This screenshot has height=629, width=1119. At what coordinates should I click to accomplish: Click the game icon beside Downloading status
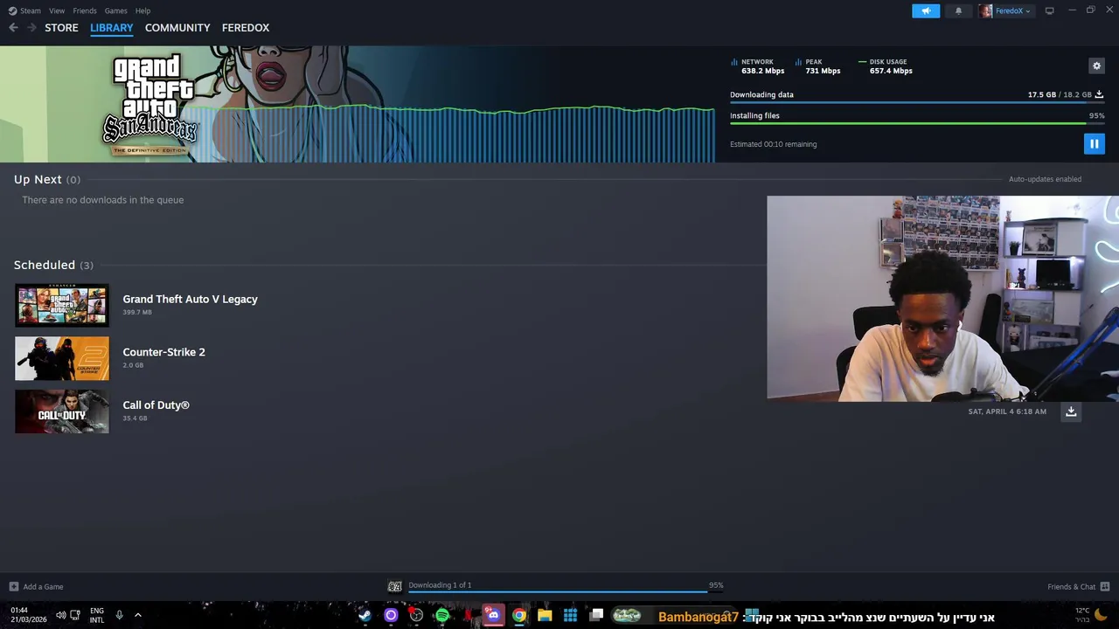click(x=395, y=587)
